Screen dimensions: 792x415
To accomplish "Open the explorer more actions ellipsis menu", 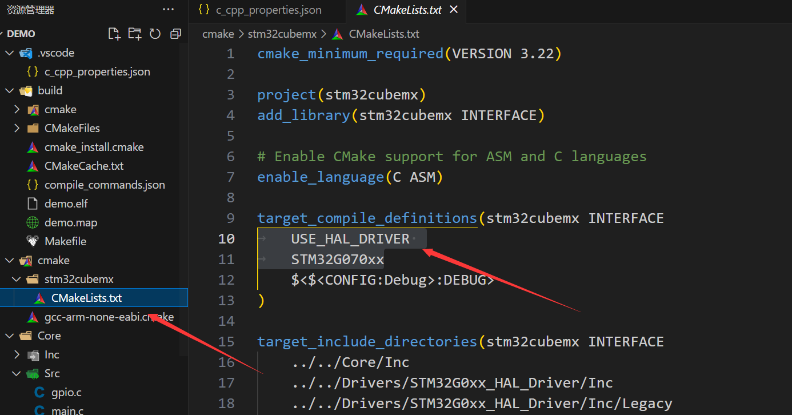I will click(168, 10).
